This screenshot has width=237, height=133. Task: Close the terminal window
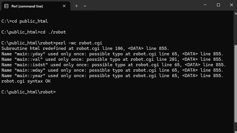[231, 5]
